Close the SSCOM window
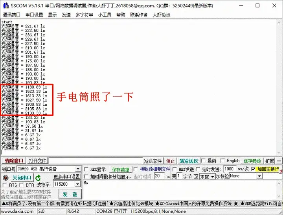 [x=274, y=5]
